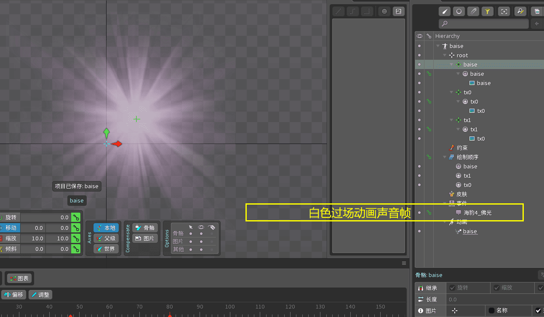Click the 偏移 offset button
The height and width of the screenshot is (317, 544).
pyautogui.click(x=14, y=295)
